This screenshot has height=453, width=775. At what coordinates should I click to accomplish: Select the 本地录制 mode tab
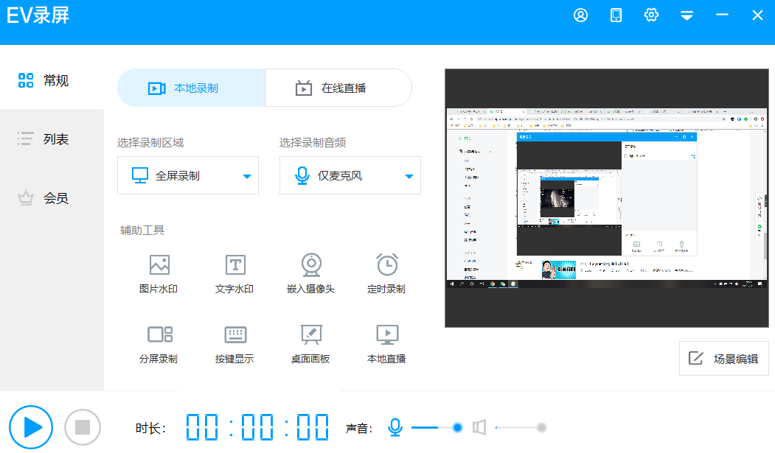[x=191, y=88]
